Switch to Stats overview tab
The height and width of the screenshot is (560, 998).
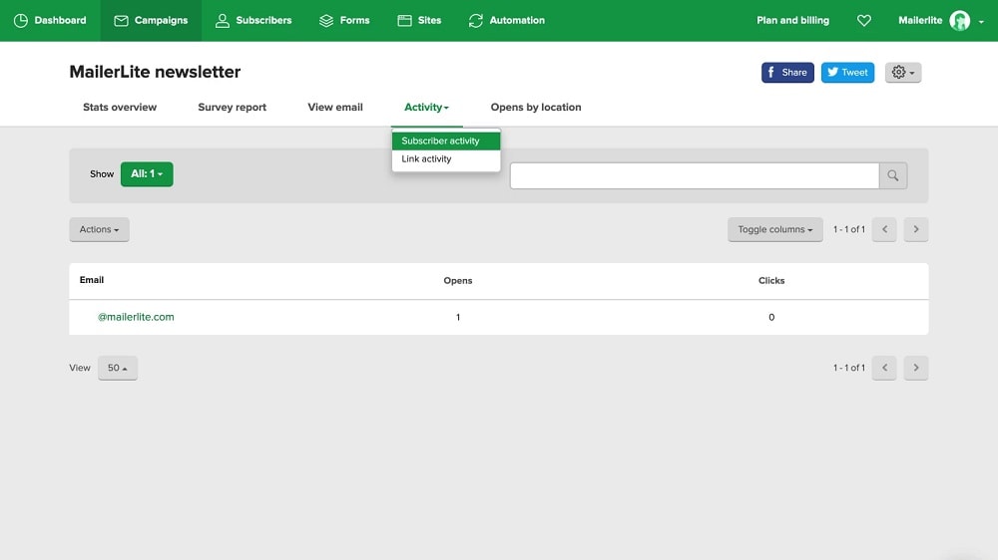(x=120, y=108)
